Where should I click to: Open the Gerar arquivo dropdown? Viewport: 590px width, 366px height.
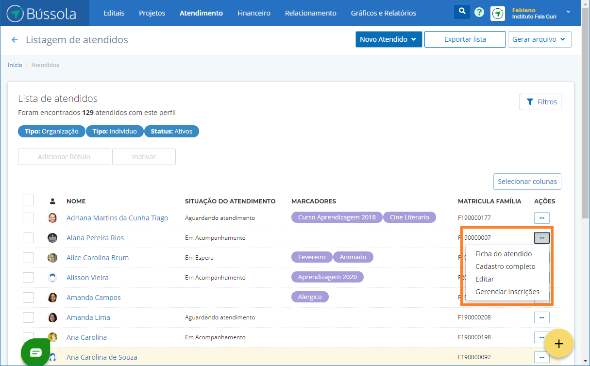[x=539, y=39]
